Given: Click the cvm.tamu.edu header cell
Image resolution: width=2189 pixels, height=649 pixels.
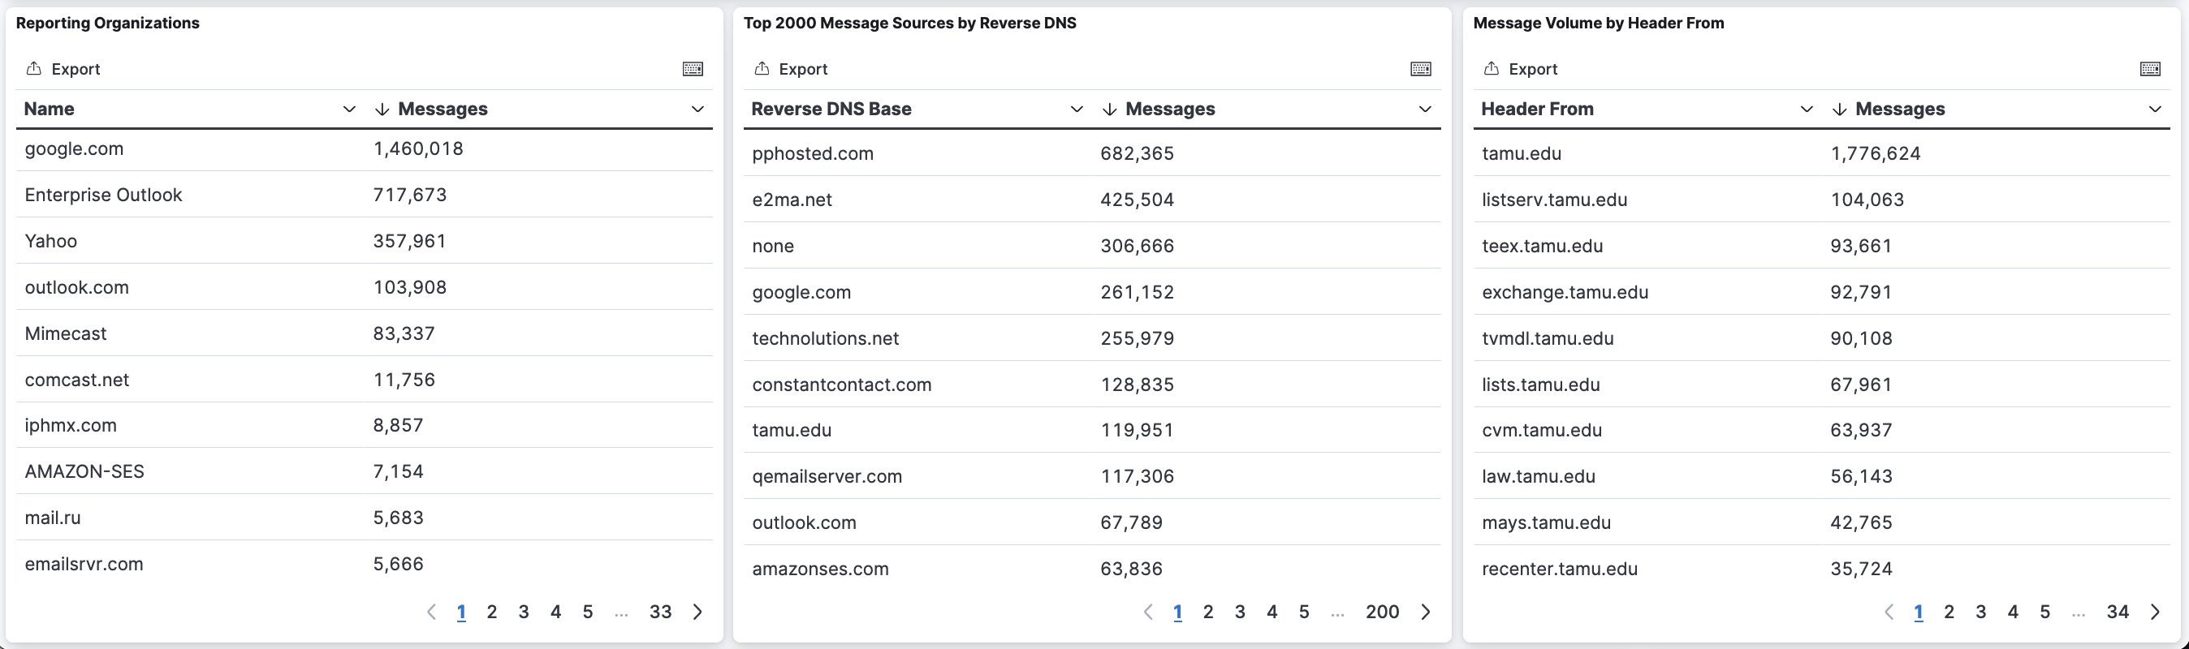Looking at the screenshot, I should 1542,431.
